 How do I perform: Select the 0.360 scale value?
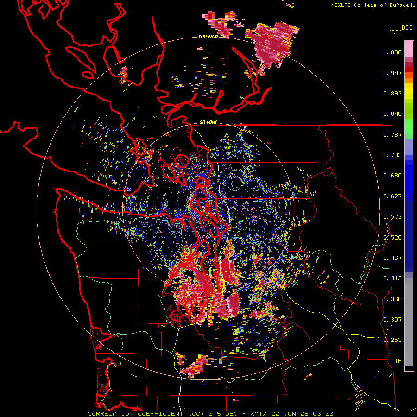pyautogui.click(x=392, y=299)
